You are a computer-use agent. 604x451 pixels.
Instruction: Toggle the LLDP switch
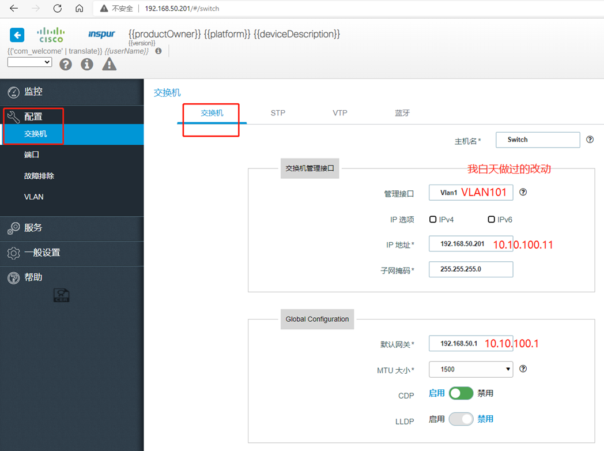461,419
